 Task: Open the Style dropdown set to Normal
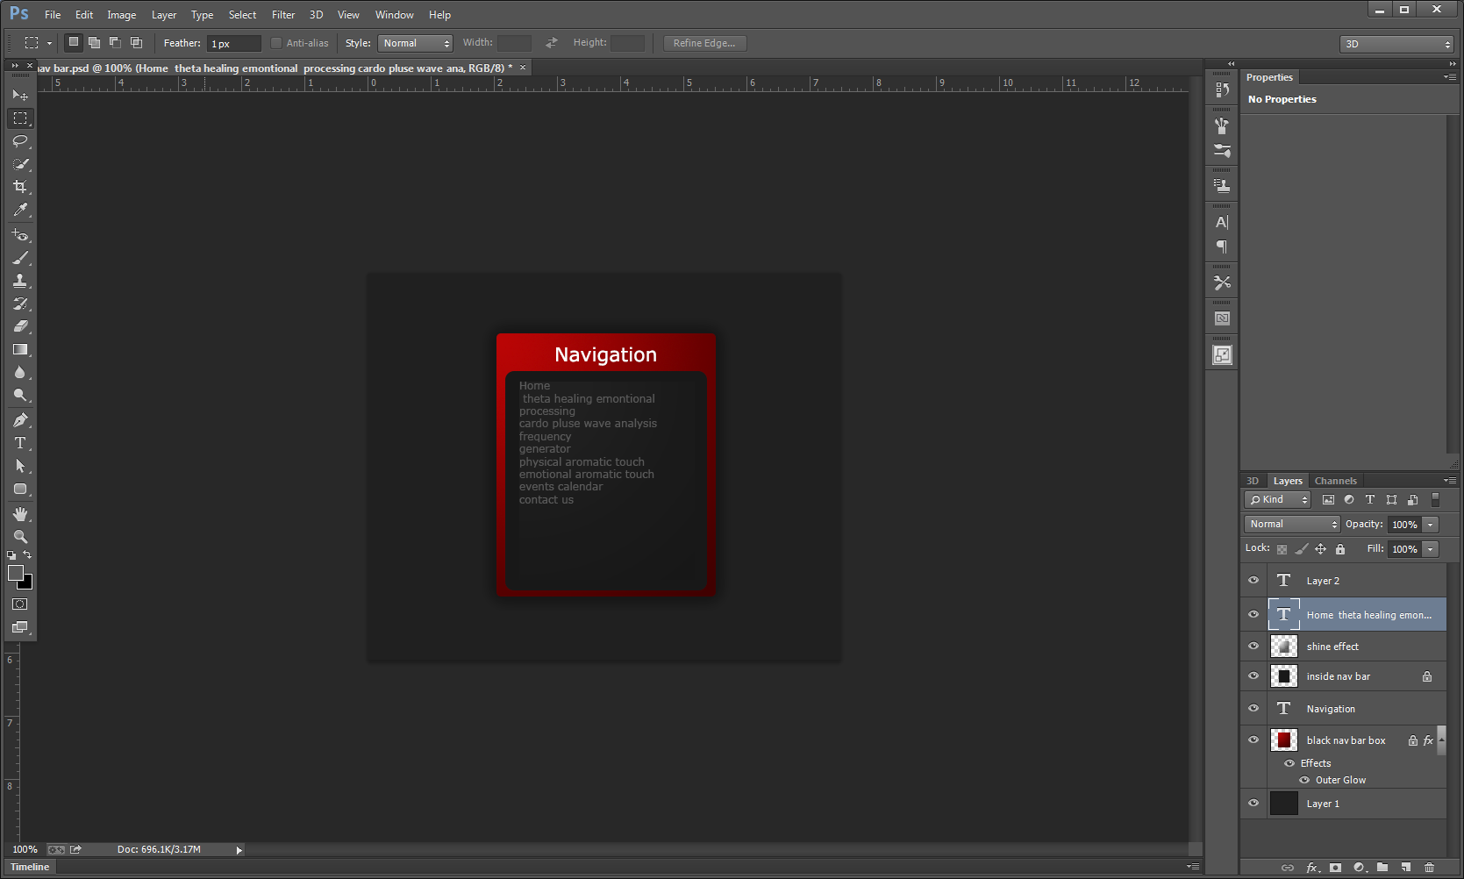click(415, 43)
